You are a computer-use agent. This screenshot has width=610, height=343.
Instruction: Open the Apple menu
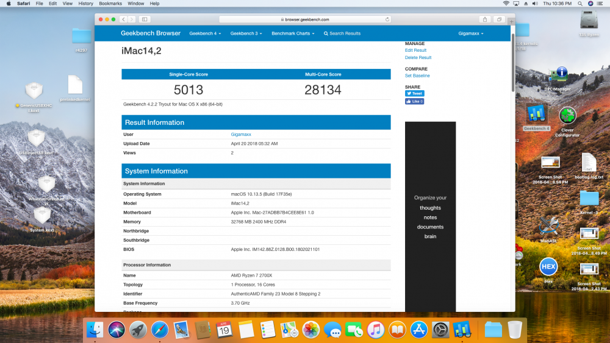9,4
